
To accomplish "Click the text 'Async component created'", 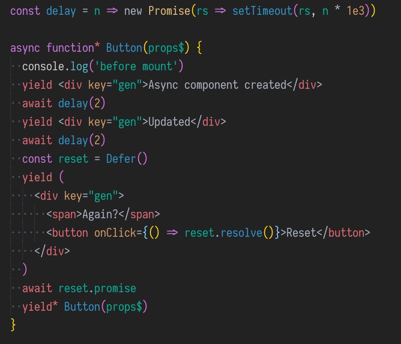I will point(217,85).
